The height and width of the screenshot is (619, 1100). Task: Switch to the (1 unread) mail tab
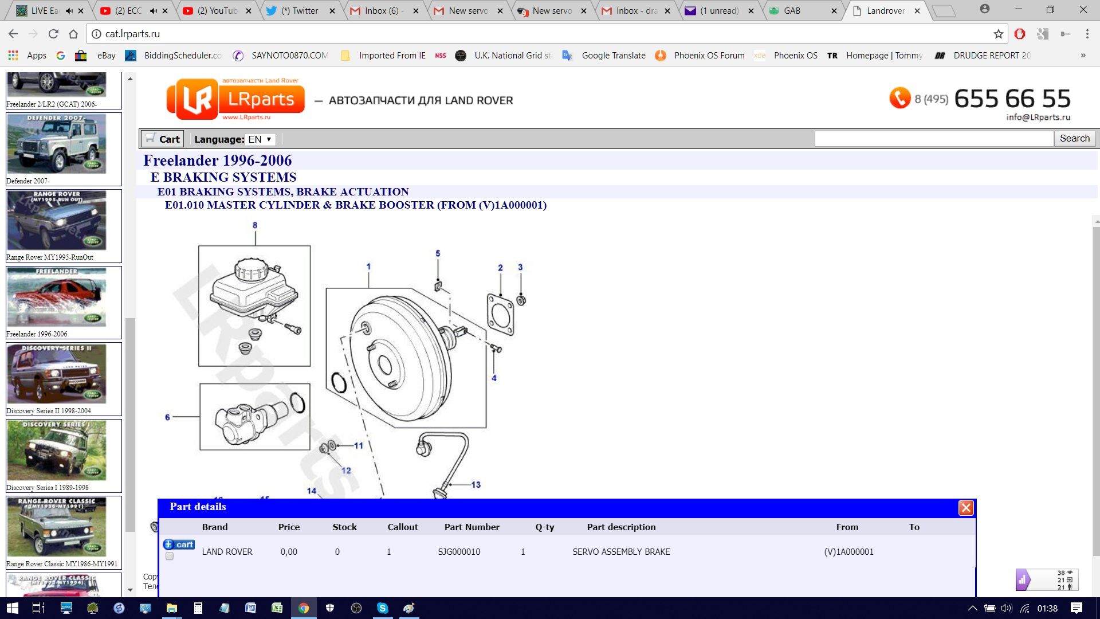[718, 11]
